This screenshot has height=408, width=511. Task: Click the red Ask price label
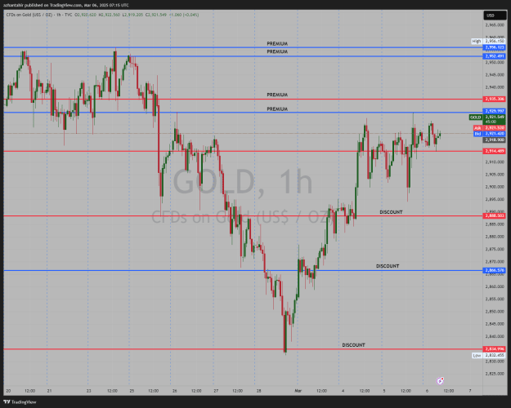[490, 128]
